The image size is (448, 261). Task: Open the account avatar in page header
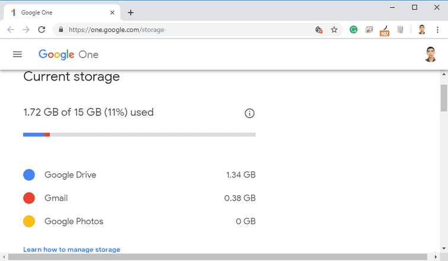[x=430, y=54]
